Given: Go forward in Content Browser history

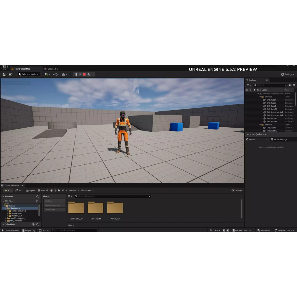Looking at the screenshot, I should pos(55,191).
